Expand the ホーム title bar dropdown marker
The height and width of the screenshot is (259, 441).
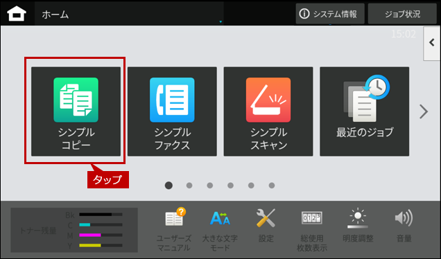coord(220,21)
